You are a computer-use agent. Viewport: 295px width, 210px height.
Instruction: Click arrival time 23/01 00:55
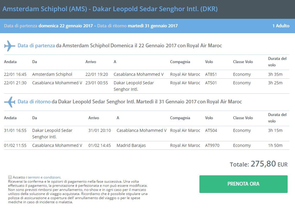click(97, 83)
